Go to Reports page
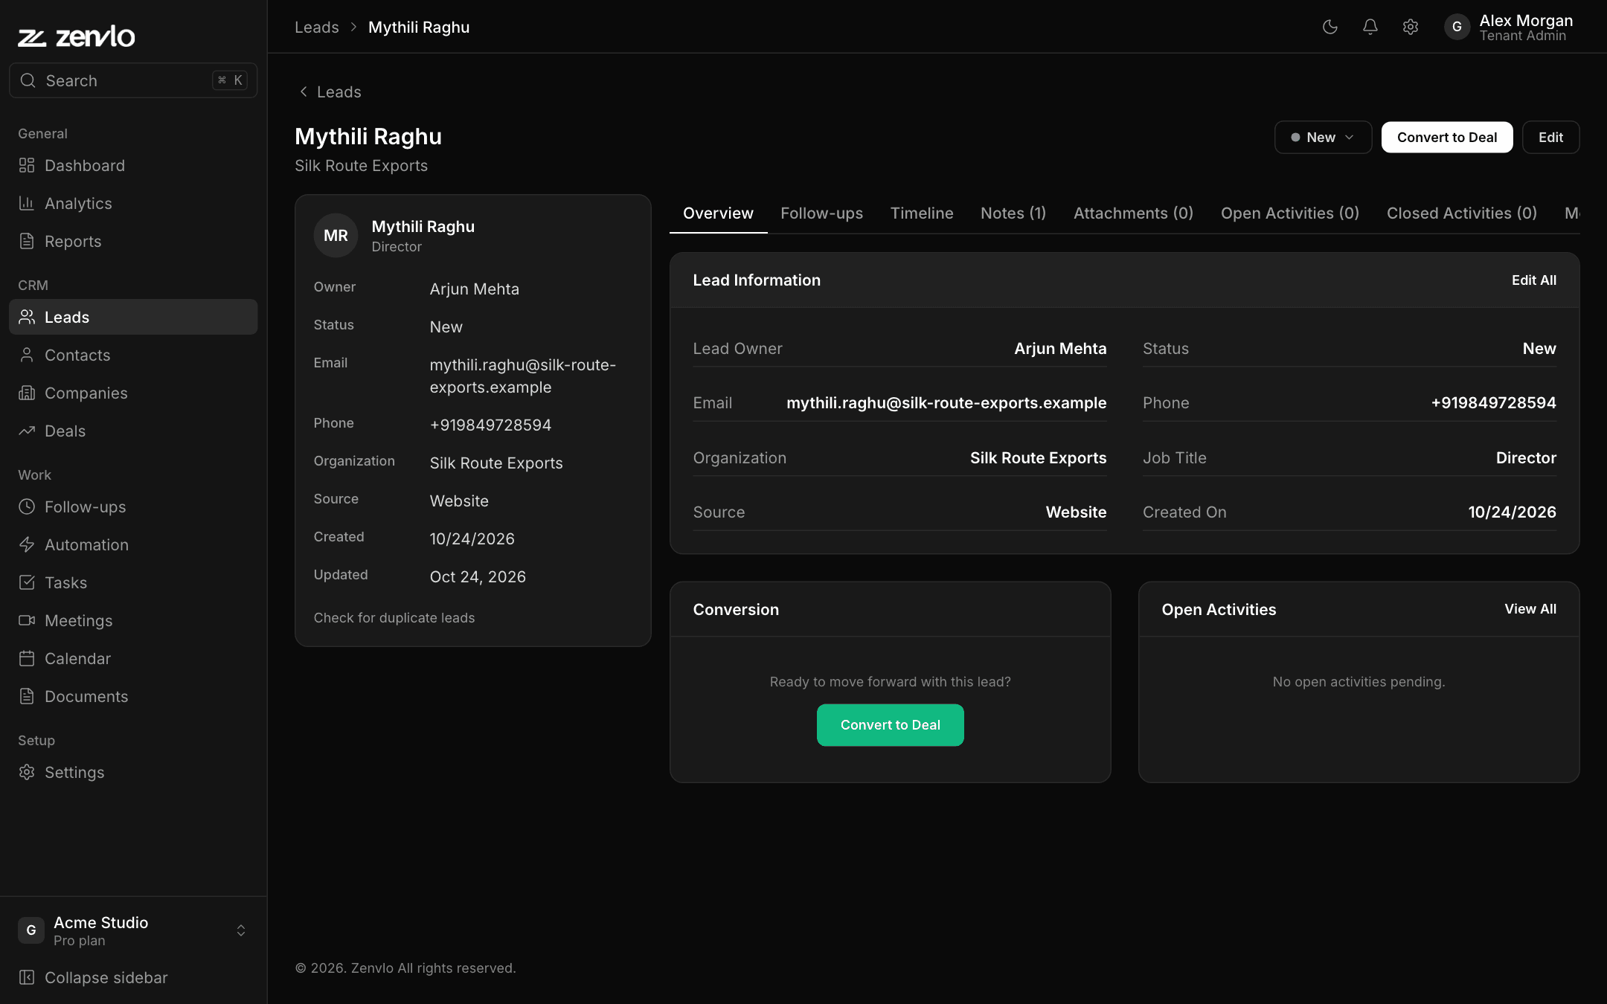The height and width of the screenshot is (1004, 1607). [133, 241]
